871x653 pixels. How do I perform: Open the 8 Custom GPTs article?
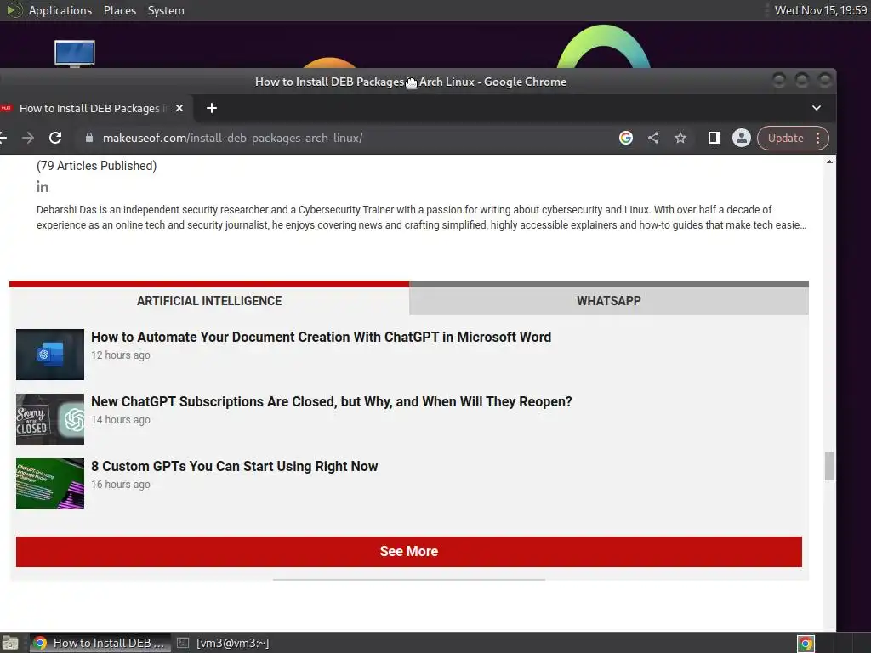click(x=235, y=466)
